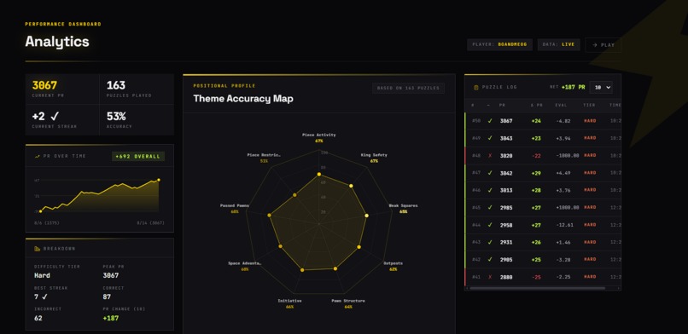Click the PLAY button
The image size is (688, 334).
click(603, 44)
